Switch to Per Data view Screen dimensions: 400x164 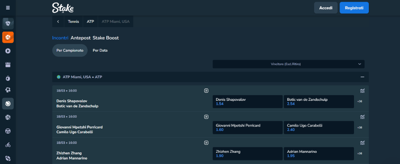point(100,50)
